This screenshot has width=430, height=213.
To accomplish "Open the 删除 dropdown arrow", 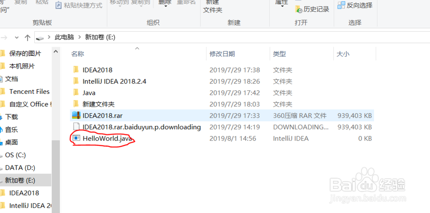I will tap(166, 6).
